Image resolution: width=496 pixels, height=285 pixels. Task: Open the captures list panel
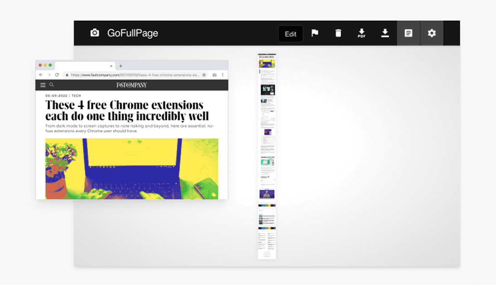coord(408,33)
